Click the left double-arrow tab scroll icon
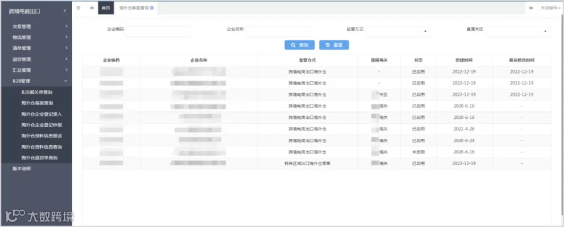This screenshot has height=227, width=564. pyautogui.click(x=91, y=8)
